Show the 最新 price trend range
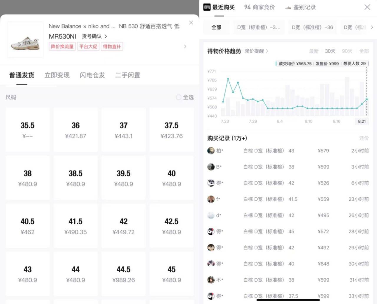This screenshot has width=377, height=304. coord(314,51)
